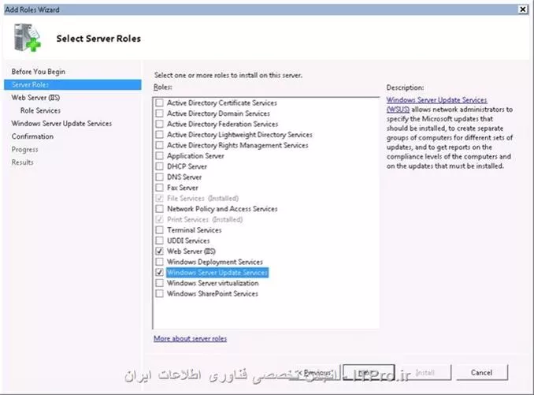Click the Cancel button
Image resolution: width=534 pixels, height=395 pixels.
pos(481,372)
